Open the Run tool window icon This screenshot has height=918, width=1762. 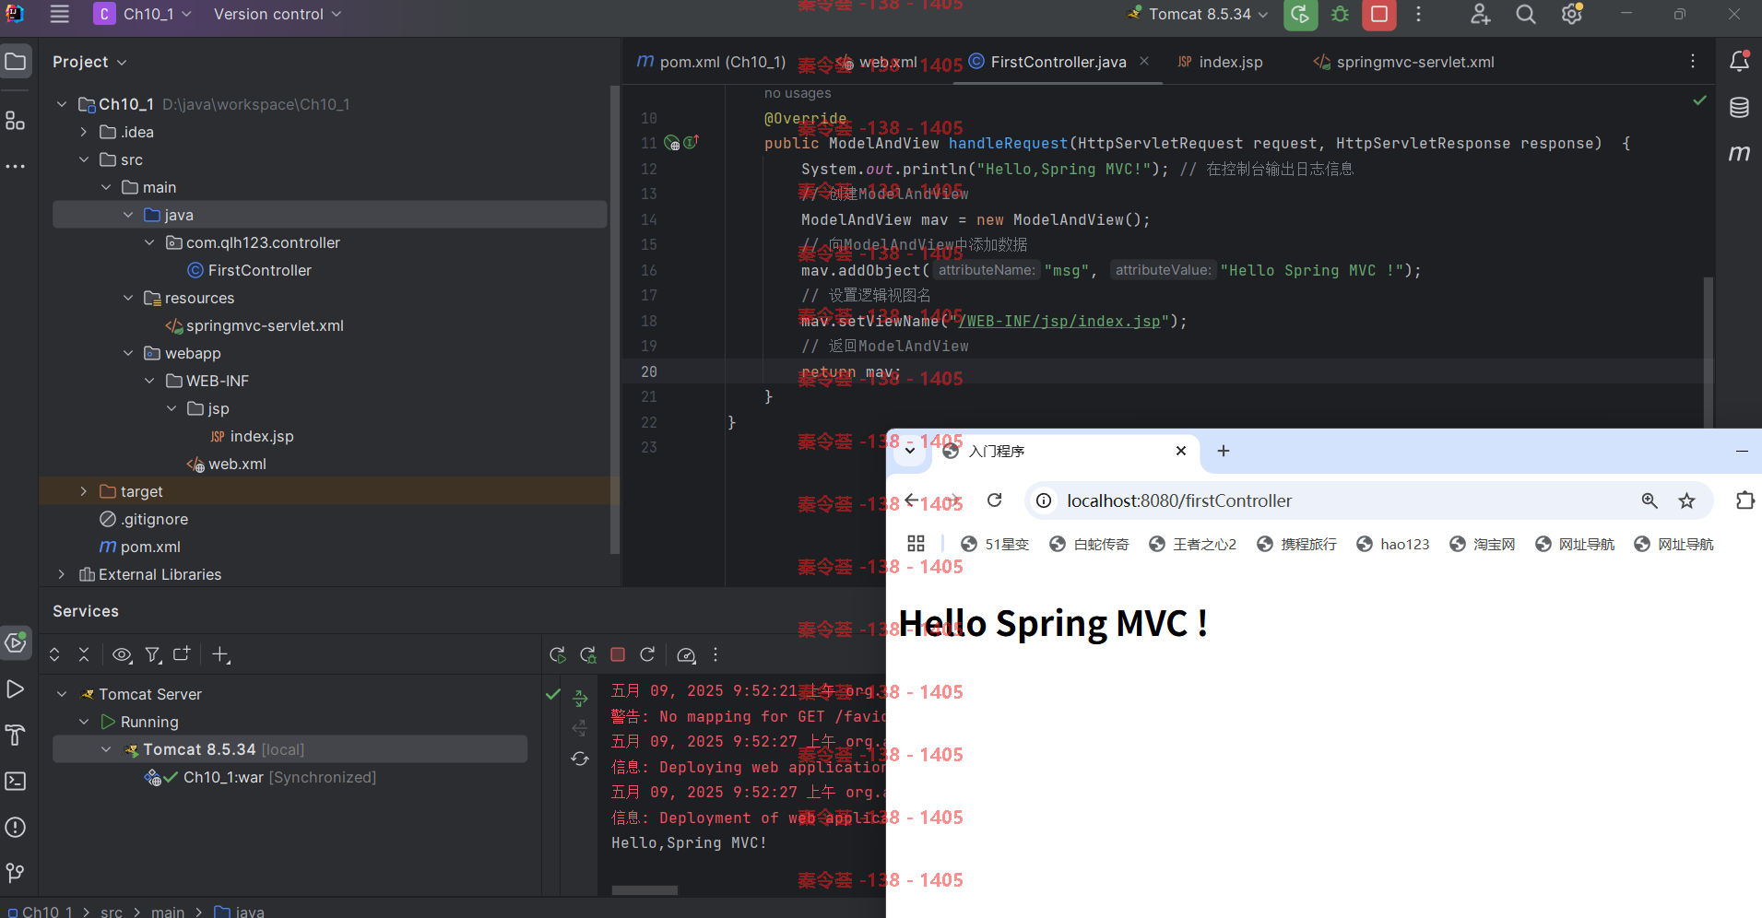pyautogui.click(x=16, y=688)
